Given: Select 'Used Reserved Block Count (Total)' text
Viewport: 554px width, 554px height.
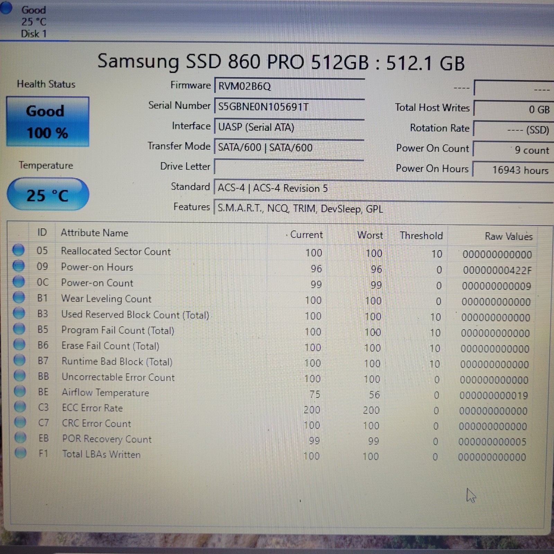Looking at the screenshot, I should point(135,314).
